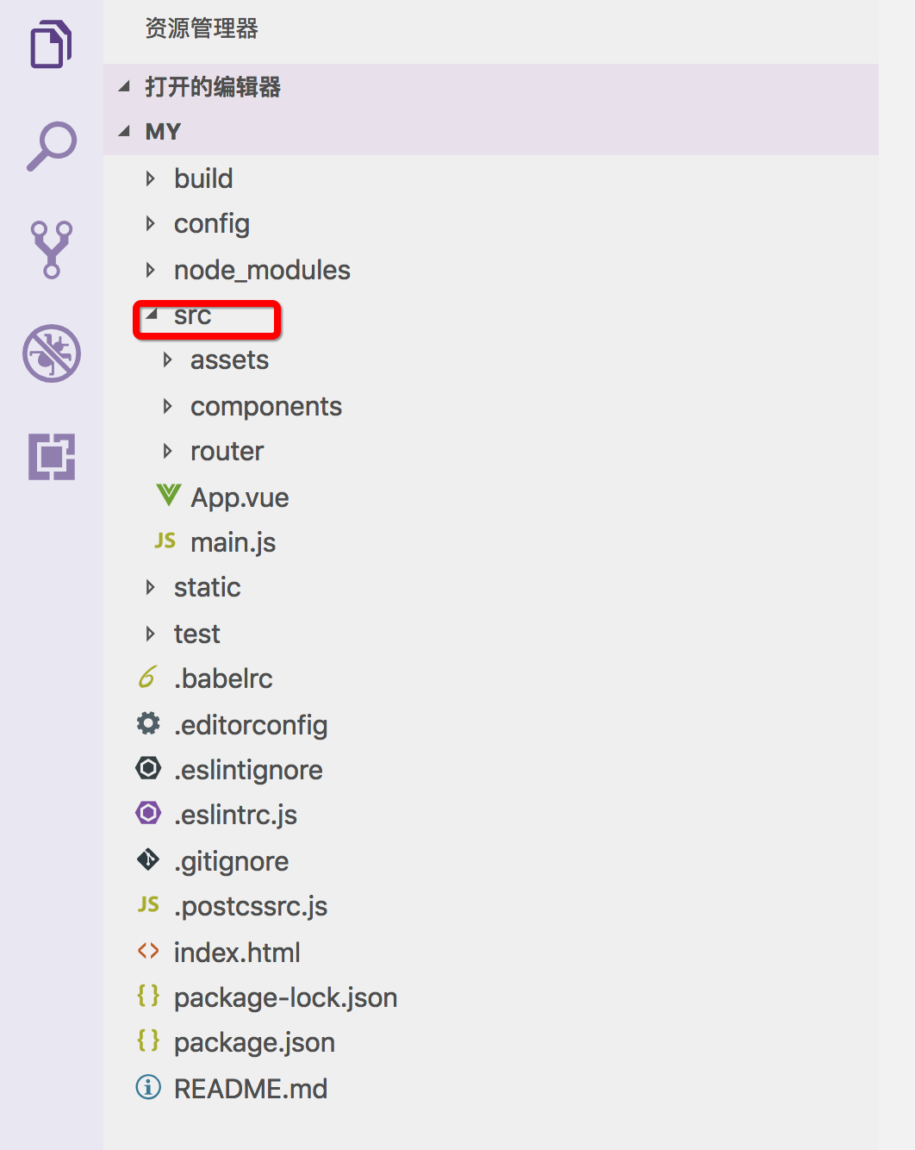Viewport: 915px width, 1150px height.
Task: Collapse the MY project section
Action: click(x=125, y=131)
